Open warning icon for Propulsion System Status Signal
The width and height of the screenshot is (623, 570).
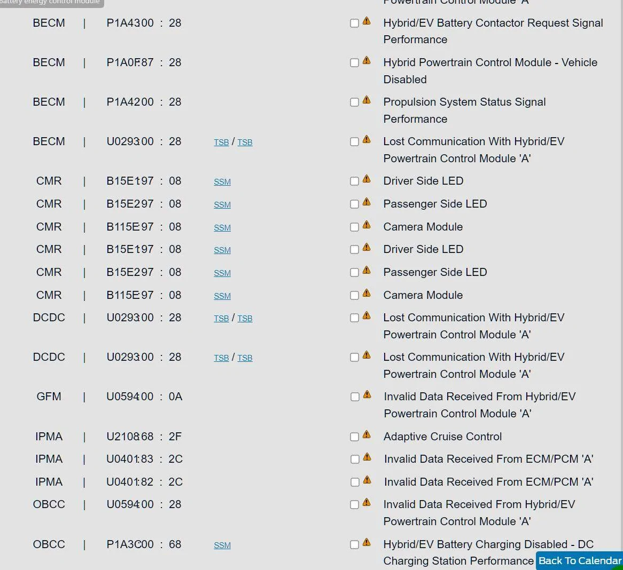(x=367, y=100)
